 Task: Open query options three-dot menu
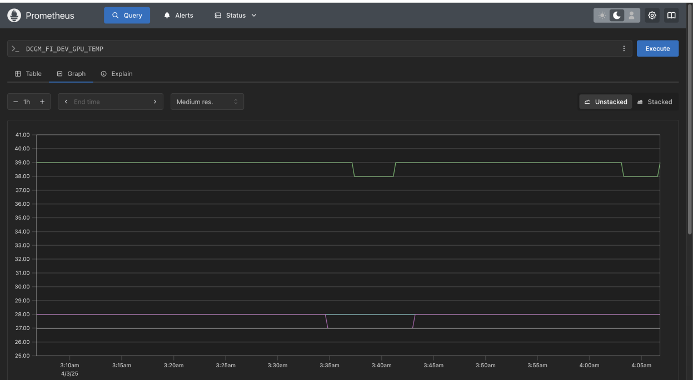(624, 49)
